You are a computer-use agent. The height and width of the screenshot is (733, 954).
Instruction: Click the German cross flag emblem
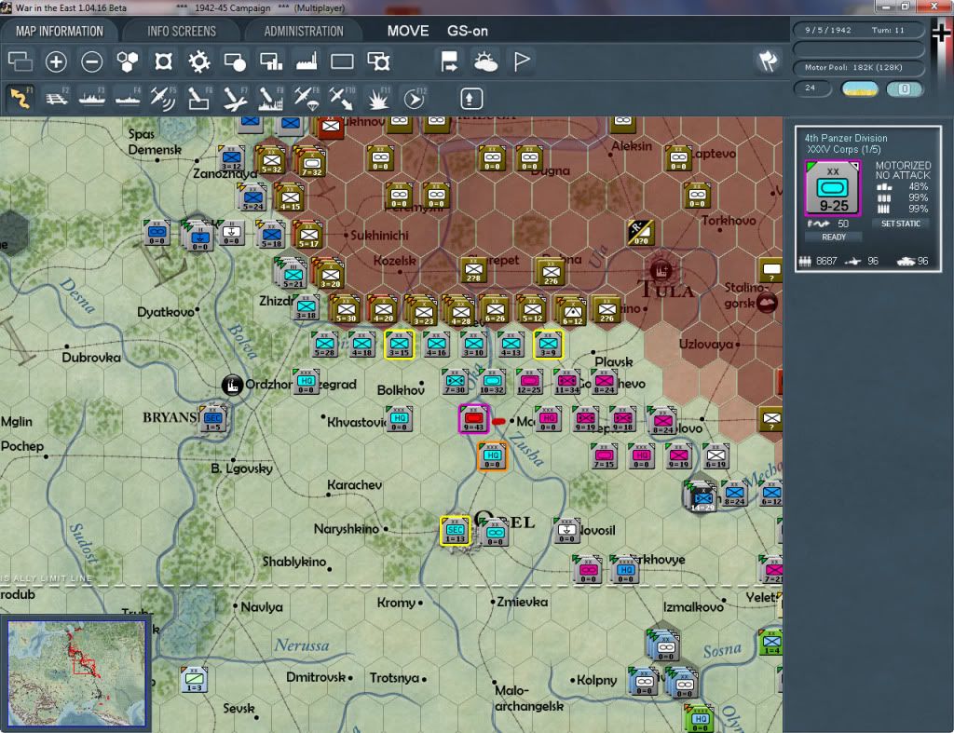tap(941, 31)
